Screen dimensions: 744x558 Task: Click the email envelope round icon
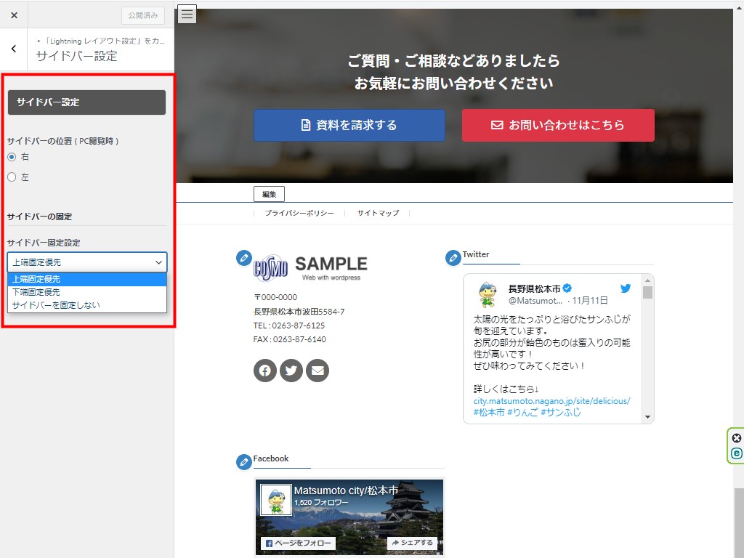tap(318, 371)
